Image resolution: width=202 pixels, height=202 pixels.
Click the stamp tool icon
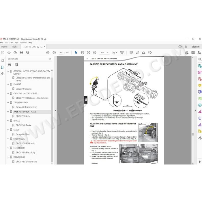pyautogui.click(x=150, y=53)
